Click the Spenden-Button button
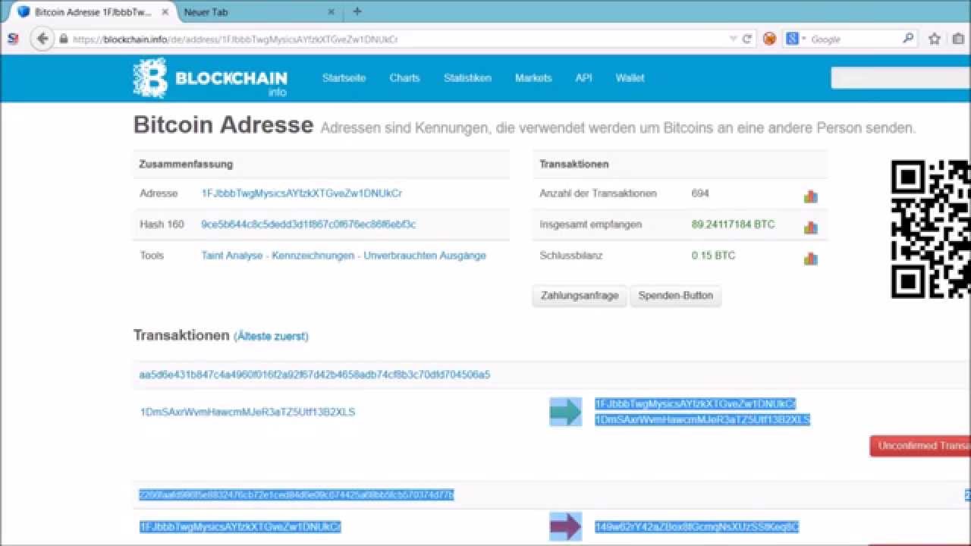 coord(676,296)
